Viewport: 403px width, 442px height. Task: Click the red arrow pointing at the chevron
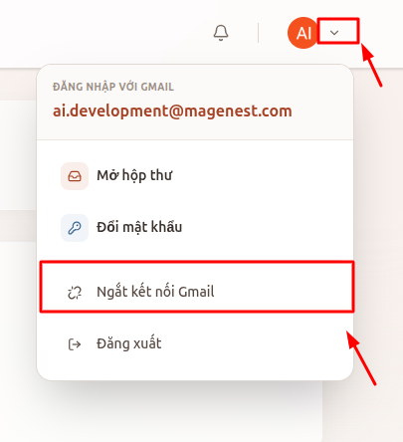pos(372,65)
